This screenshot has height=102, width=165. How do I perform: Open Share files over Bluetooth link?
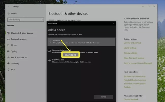135,84
